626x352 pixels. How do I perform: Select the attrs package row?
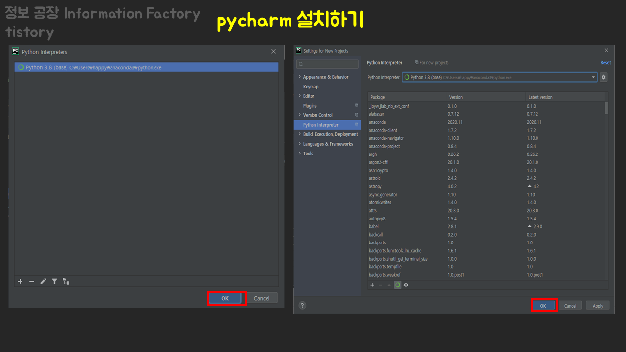(x=487, y=211)
